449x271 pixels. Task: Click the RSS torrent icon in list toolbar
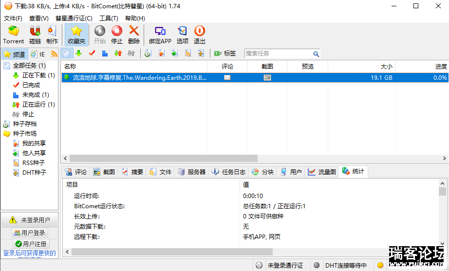point(188,53)
